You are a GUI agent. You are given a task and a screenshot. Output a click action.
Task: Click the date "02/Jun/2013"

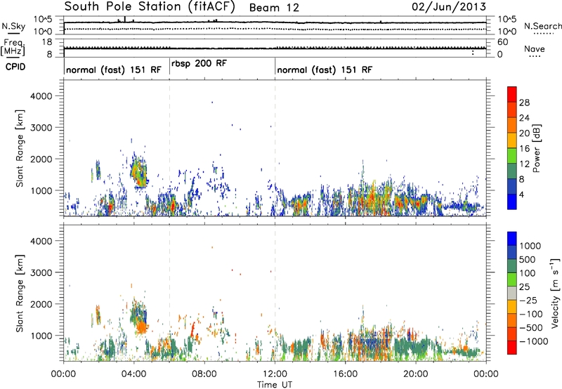(x=449, y=7)
